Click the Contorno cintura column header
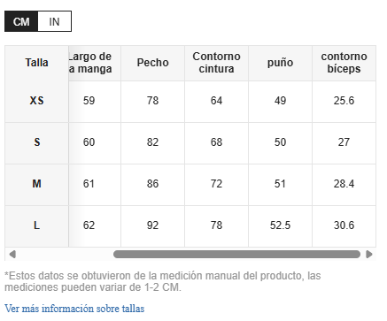This screenshot has height=321, width=387. coord(216,63)
